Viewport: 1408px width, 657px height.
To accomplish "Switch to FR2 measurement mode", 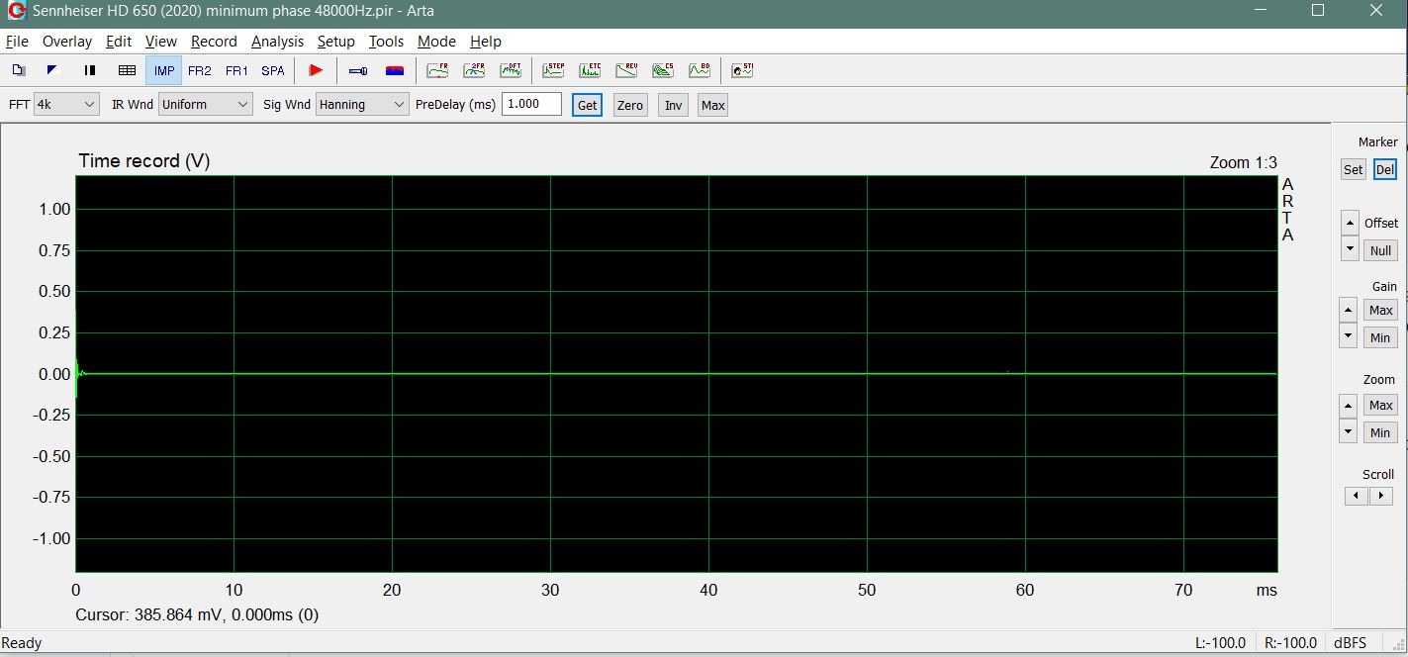I will tap(200, 70).
